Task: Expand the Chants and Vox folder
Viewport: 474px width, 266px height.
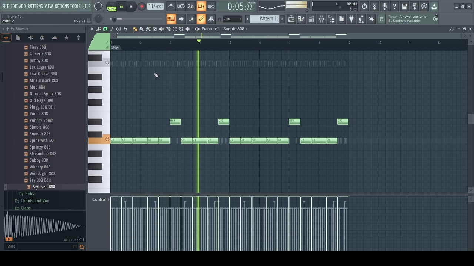Action: pos(35,201)
